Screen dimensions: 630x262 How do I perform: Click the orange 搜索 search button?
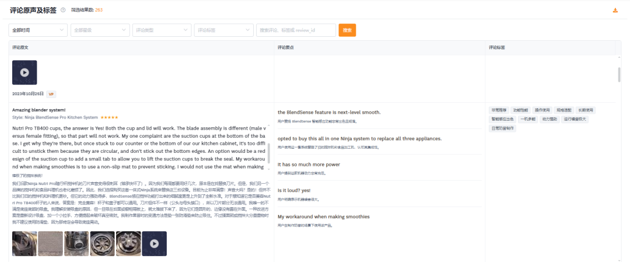347,30
